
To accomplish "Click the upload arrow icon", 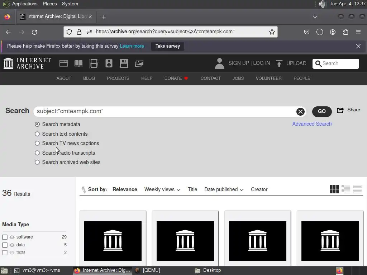I will pyautogui.click(x=279, y=63).
